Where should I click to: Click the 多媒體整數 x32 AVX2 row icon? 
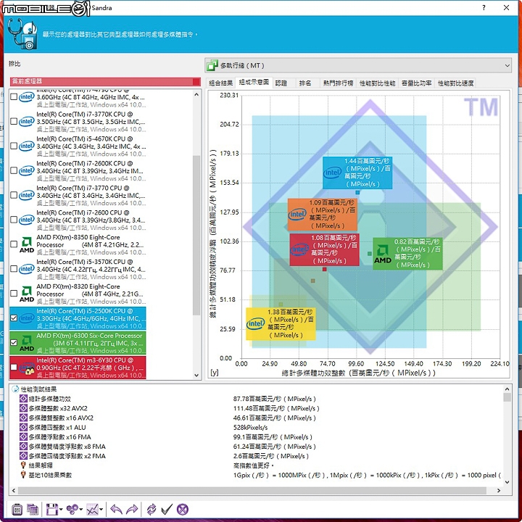click(23, 408)
